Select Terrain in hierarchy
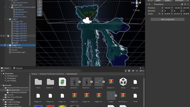190x107 pixels. (15, 50)
